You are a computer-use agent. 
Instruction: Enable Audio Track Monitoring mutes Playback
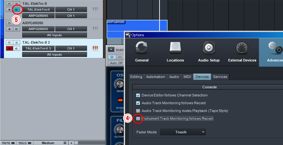point(138,111)
